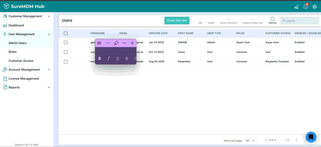Click the Customer Management people icon

point(5,16)
